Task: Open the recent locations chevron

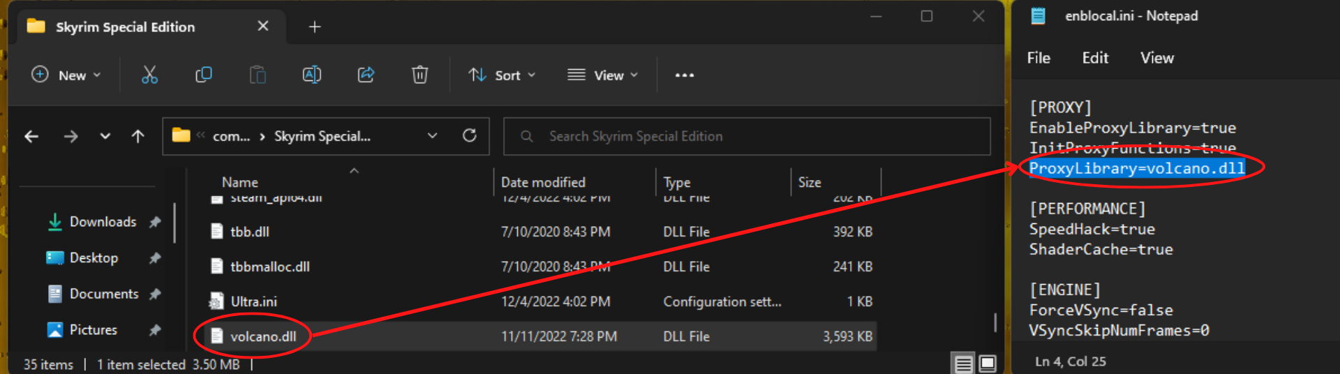Action: tap(105, 136)
